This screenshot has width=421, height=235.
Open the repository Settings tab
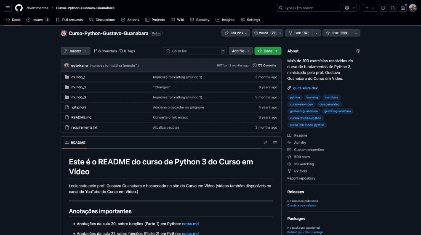coord(250,20)
